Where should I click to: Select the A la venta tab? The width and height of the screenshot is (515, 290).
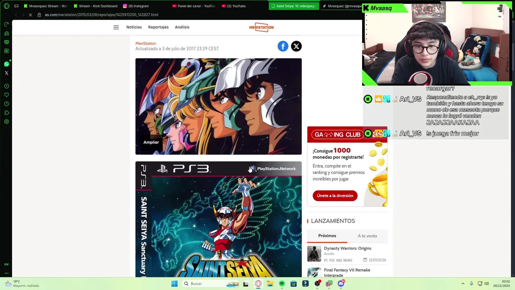tap(367, 236)
